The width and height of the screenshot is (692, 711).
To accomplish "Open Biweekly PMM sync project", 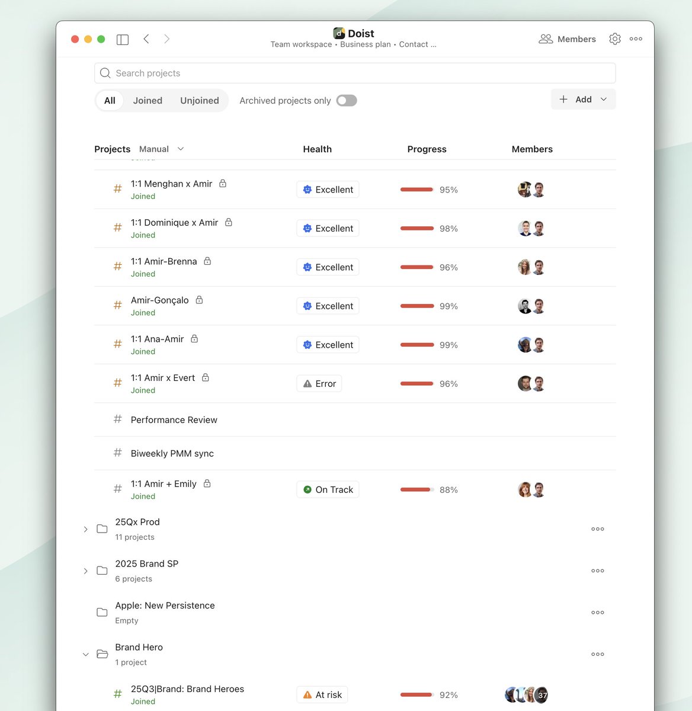I will (172, 453).
